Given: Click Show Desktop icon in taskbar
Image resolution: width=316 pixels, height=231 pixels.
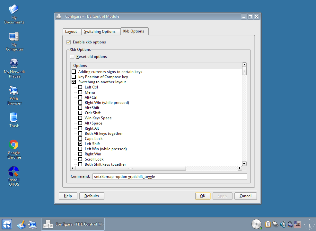Looking at the screenshot, I should pos(21,224).
